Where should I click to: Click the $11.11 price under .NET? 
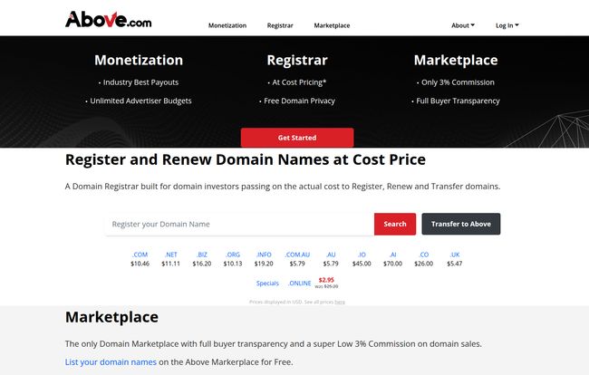(x=171, y=264)
